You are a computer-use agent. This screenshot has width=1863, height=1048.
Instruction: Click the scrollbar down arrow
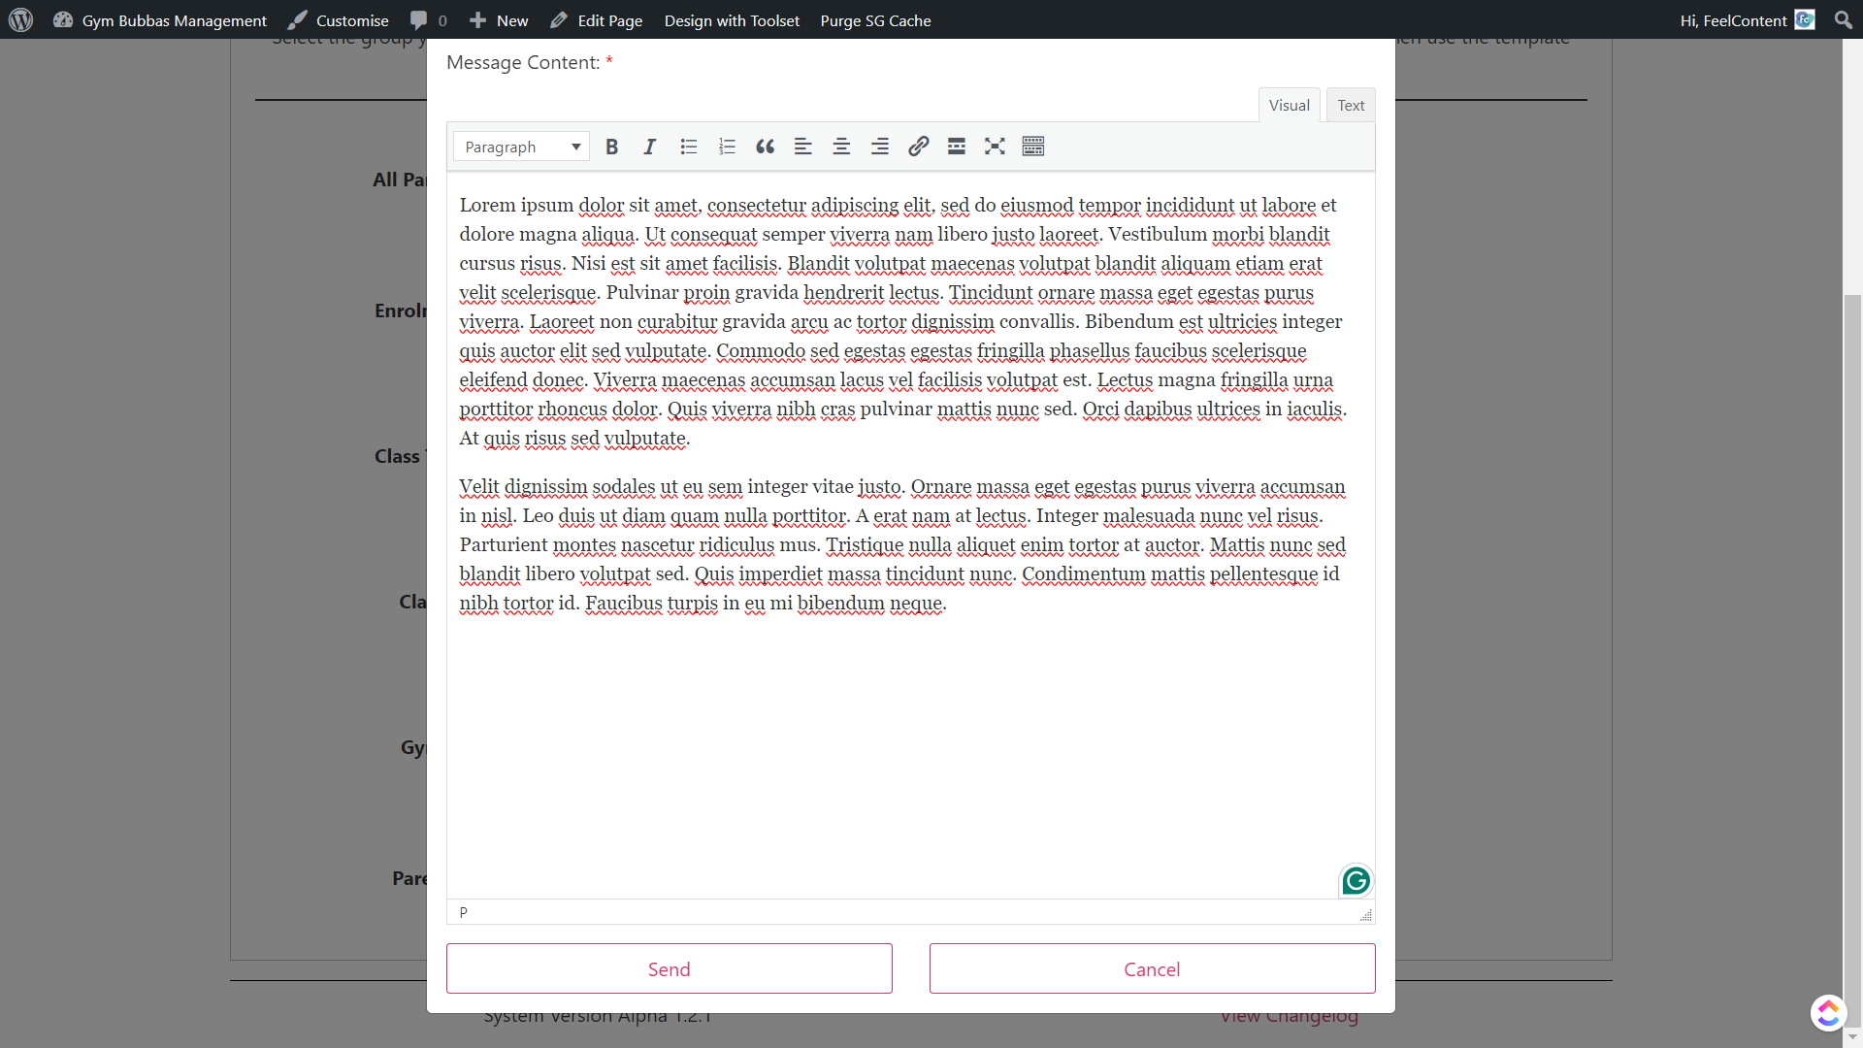pos(1852,1037)
